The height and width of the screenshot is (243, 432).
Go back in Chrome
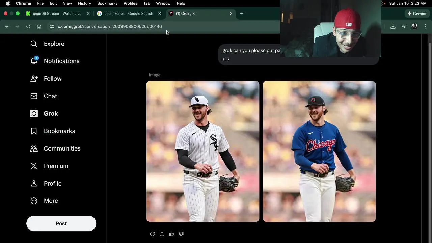pyautogui.click(x=7, y=26)
